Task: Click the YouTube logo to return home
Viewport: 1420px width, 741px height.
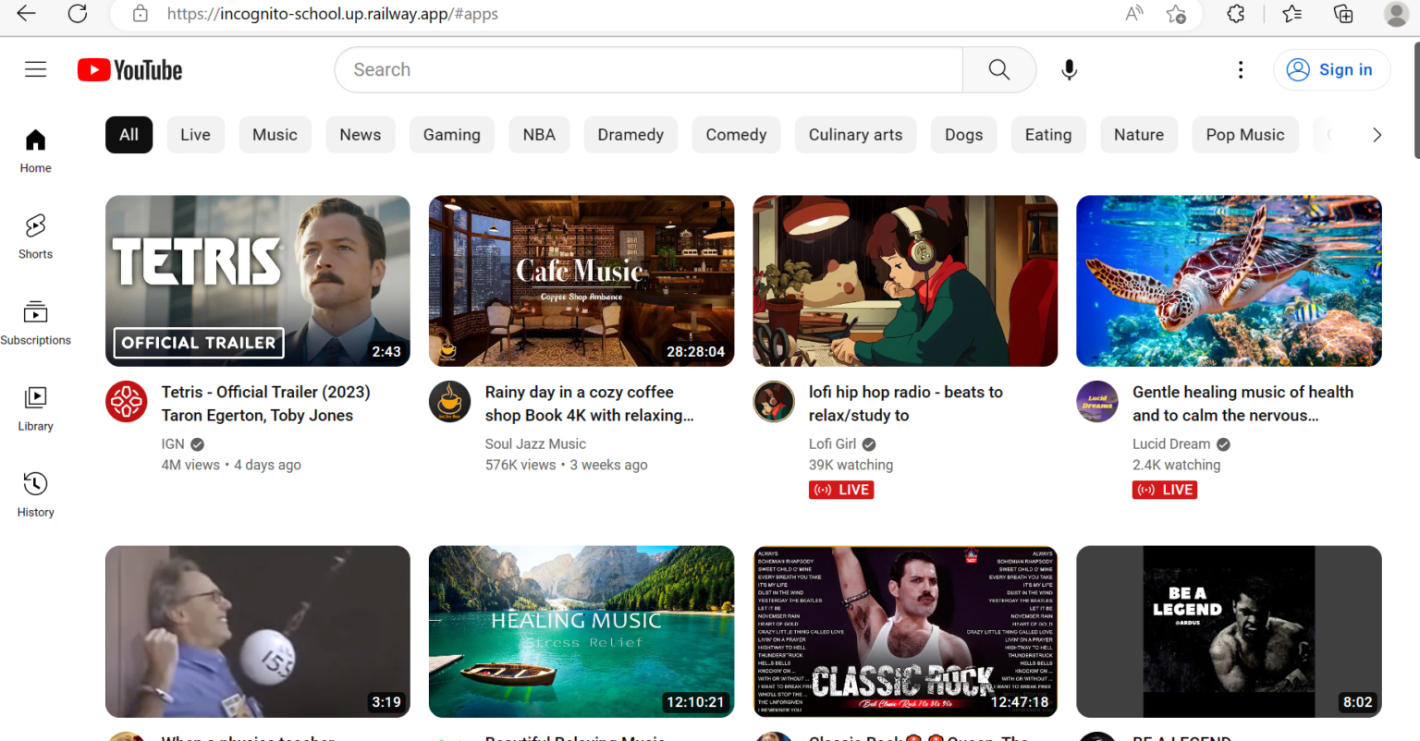Action: click(129, 69)
